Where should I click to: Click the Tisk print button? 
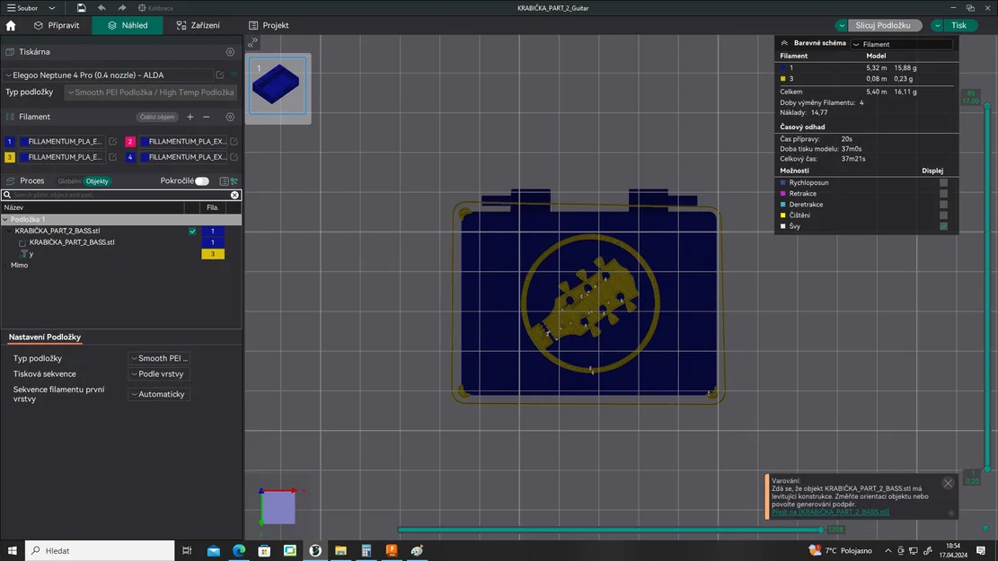pyautogui.click(x=960, y=25)
